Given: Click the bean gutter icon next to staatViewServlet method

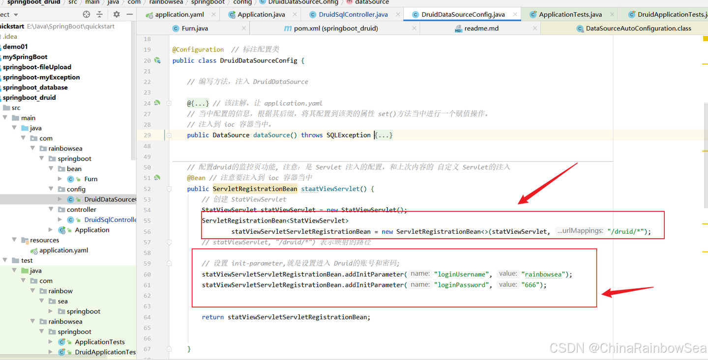Looking at the screenshot, I should pyautogui.click(x=158, y=178).
